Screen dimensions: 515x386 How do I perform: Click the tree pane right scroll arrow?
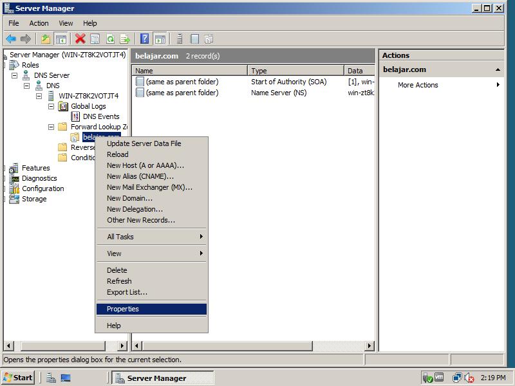tap(122, 345)
